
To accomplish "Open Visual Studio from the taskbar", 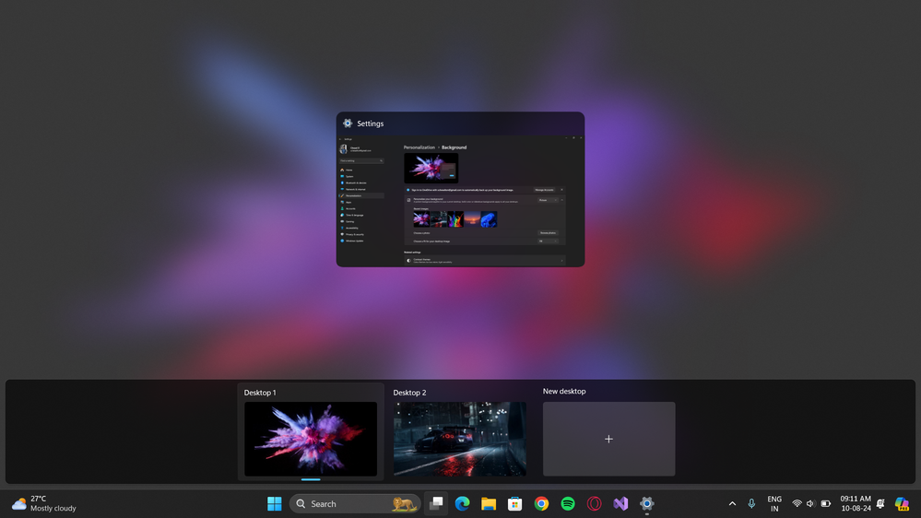I will 620,503.
